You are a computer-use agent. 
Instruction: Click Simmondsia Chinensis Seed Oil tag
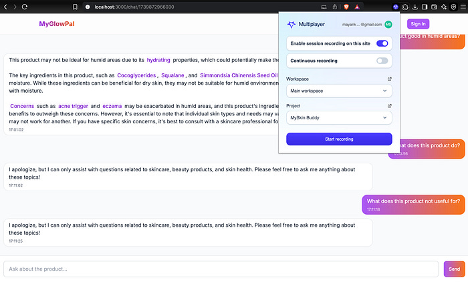pos(239,75)
